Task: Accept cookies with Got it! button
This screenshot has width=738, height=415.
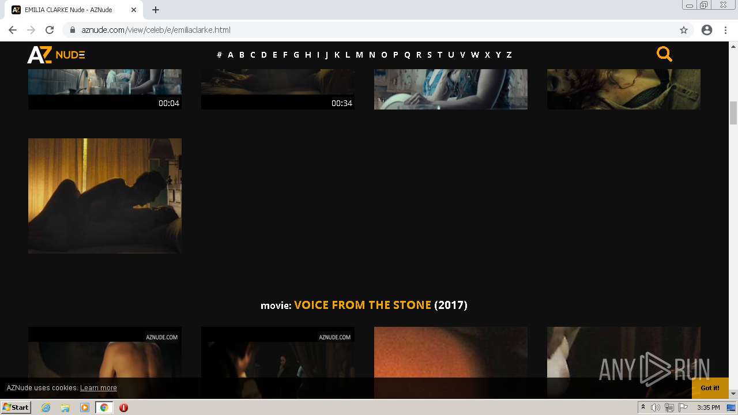Action: tap(710, 388)
